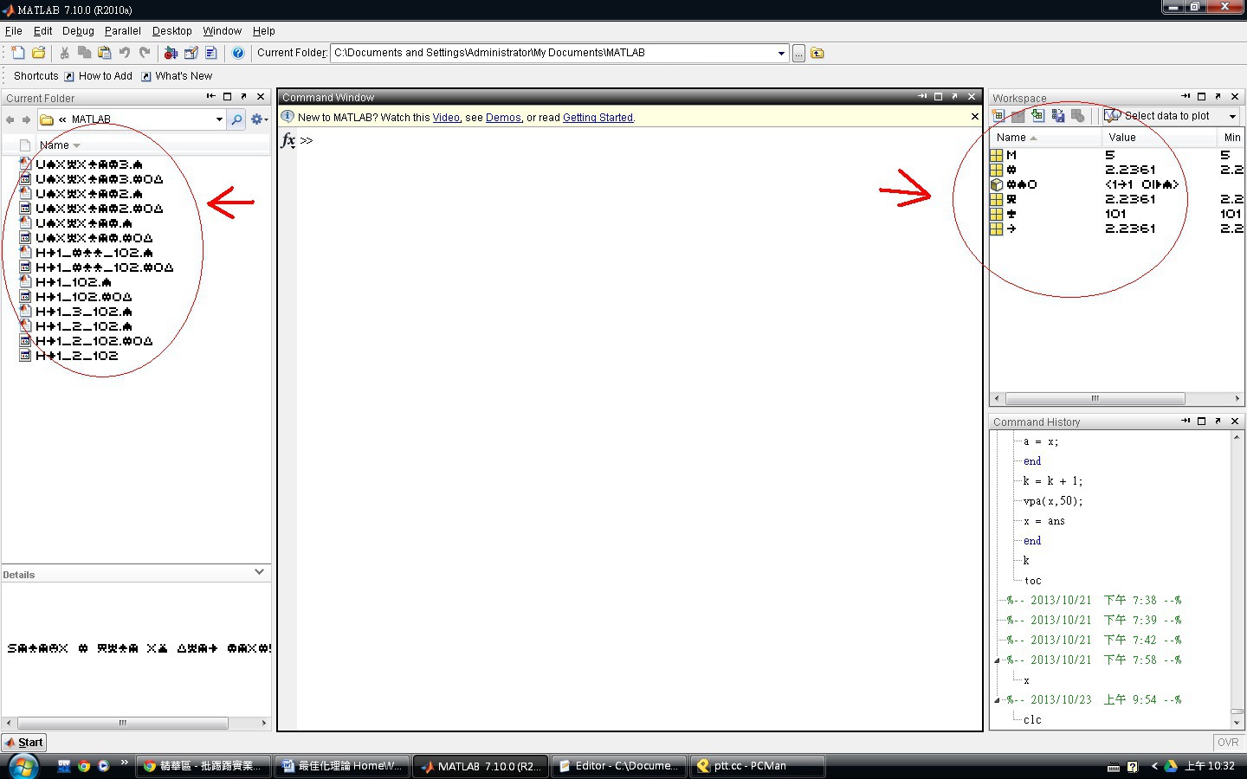Open the Edit menu
This screenshot has width=1247, height=779.
42,31
